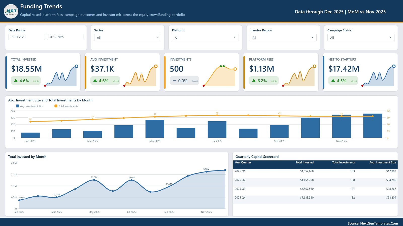403x226 pixels.
Task: Open the Platform filter dropdown
Action: point(205,38)
